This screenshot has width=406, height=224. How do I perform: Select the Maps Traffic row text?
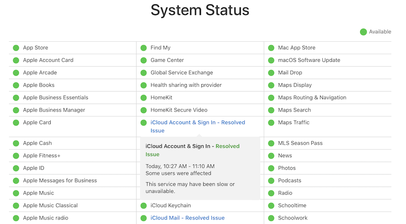pos(294,122)
